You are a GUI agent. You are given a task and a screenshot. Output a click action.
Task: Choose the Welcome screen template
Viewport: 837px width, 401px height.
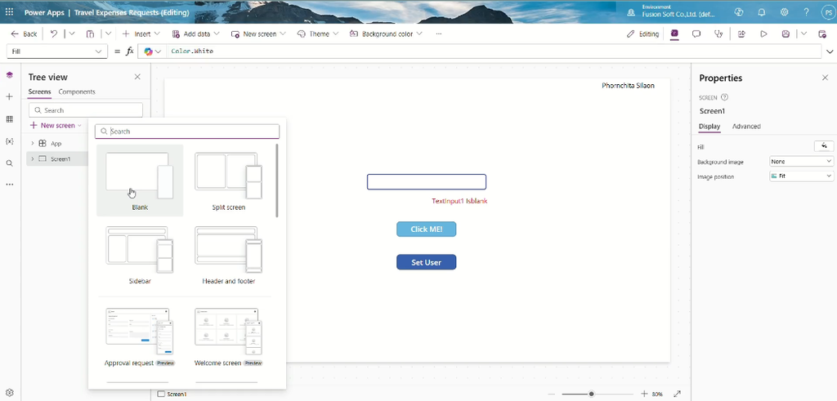tap(229, 336)
